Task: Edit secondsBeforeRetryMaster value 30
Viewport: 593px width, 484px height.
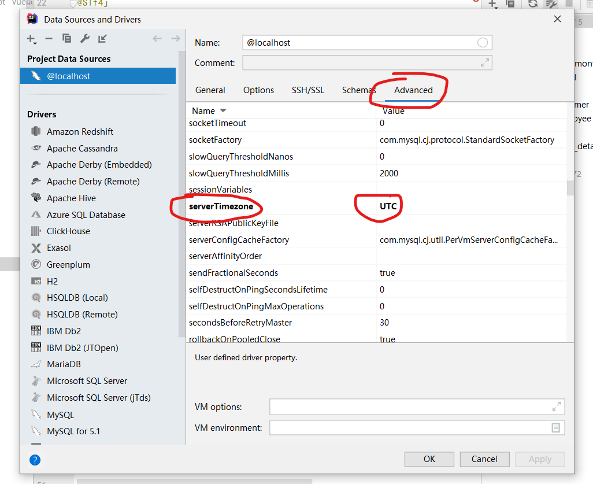Action: pyautogui.click(x=384, y=323)
